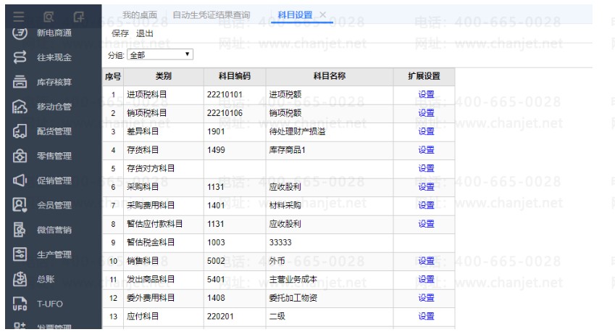Open 新电商通 module icon

[x=20, y=33]
